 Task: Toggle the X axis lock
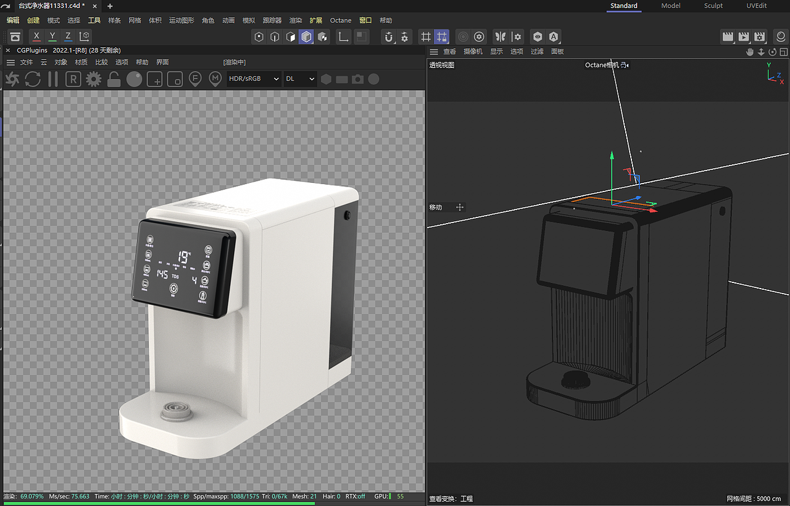click(37, 36)
